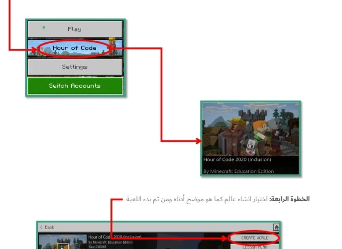Click the 'By Minecraft: Education Edition' caption
This screenshot has width=342, height=249.
coord(238,171)
